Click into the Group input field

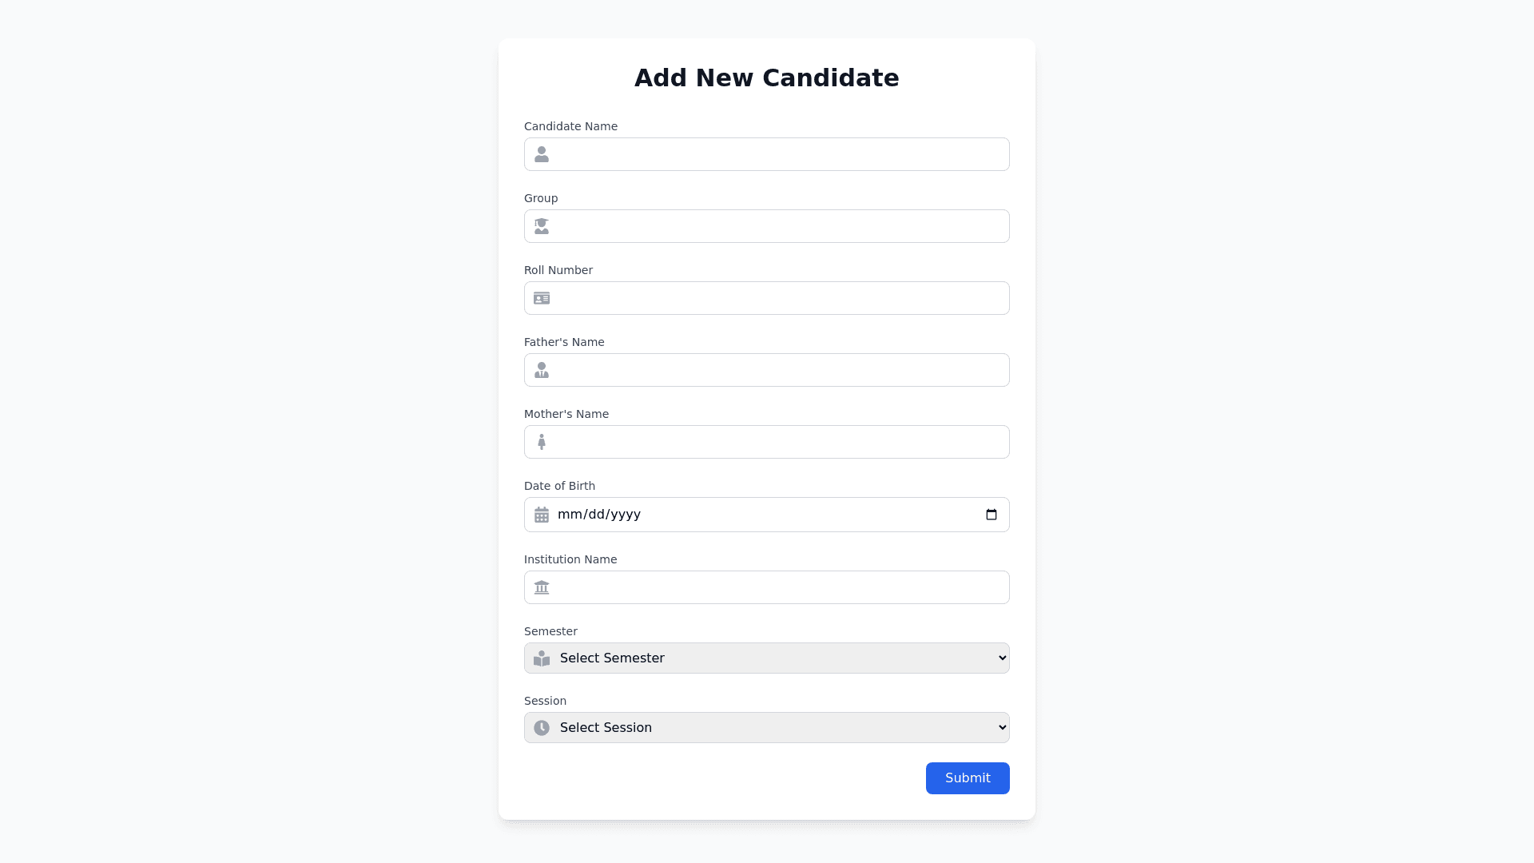779,226
